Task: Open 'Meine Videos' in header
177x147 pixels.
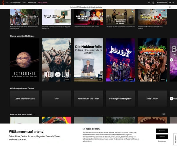Action: click(x=162, y=2)
